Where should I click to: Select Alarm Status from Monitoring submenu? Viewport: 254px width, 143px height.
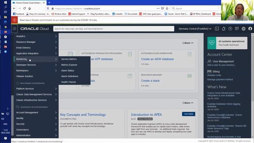(68, 71)
